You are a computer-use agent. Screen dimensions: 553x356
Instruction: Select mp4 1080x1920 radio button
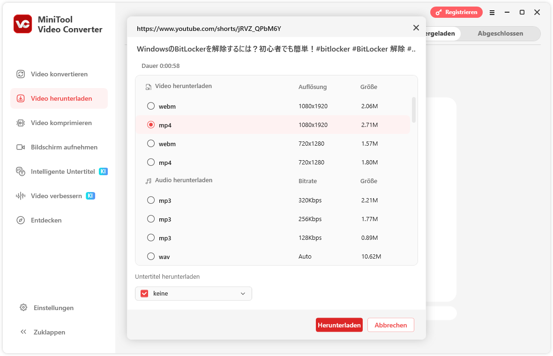pos(151,125)
